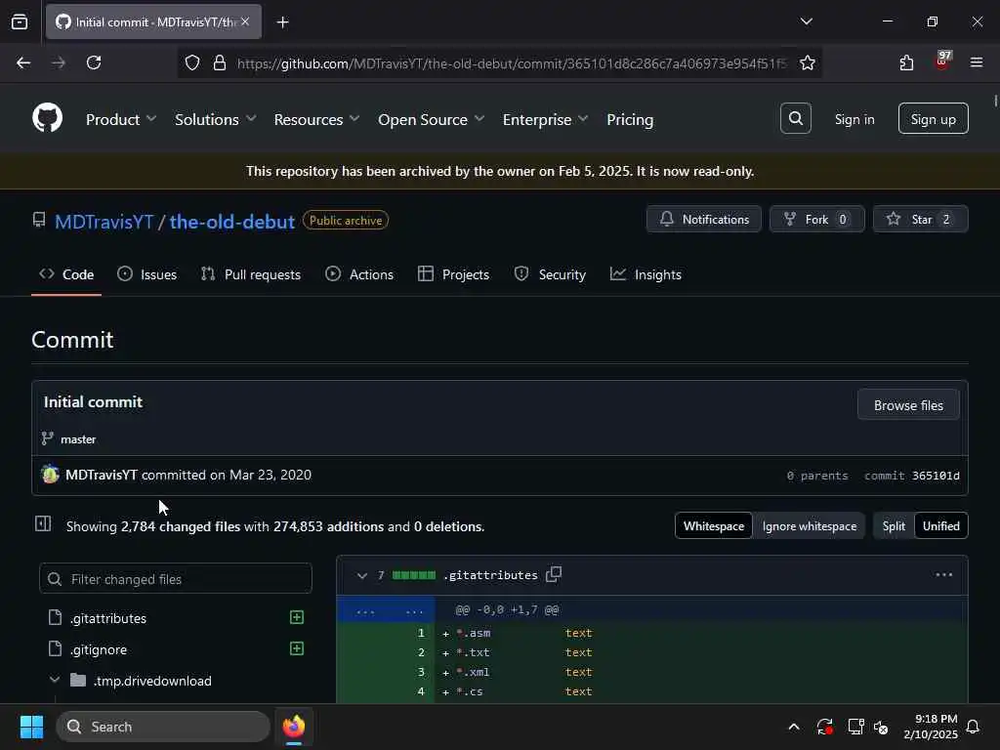Open the Pull requests tab
The image size is (1000, 750).
click(x=251, y=274)
